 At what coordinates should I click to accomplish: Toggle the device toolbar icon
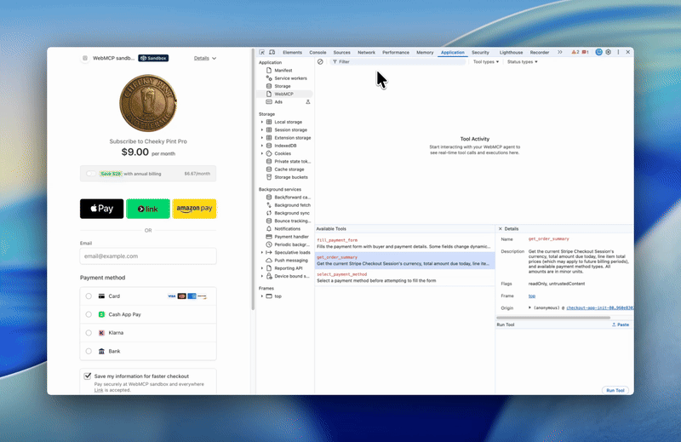[272, 52]
